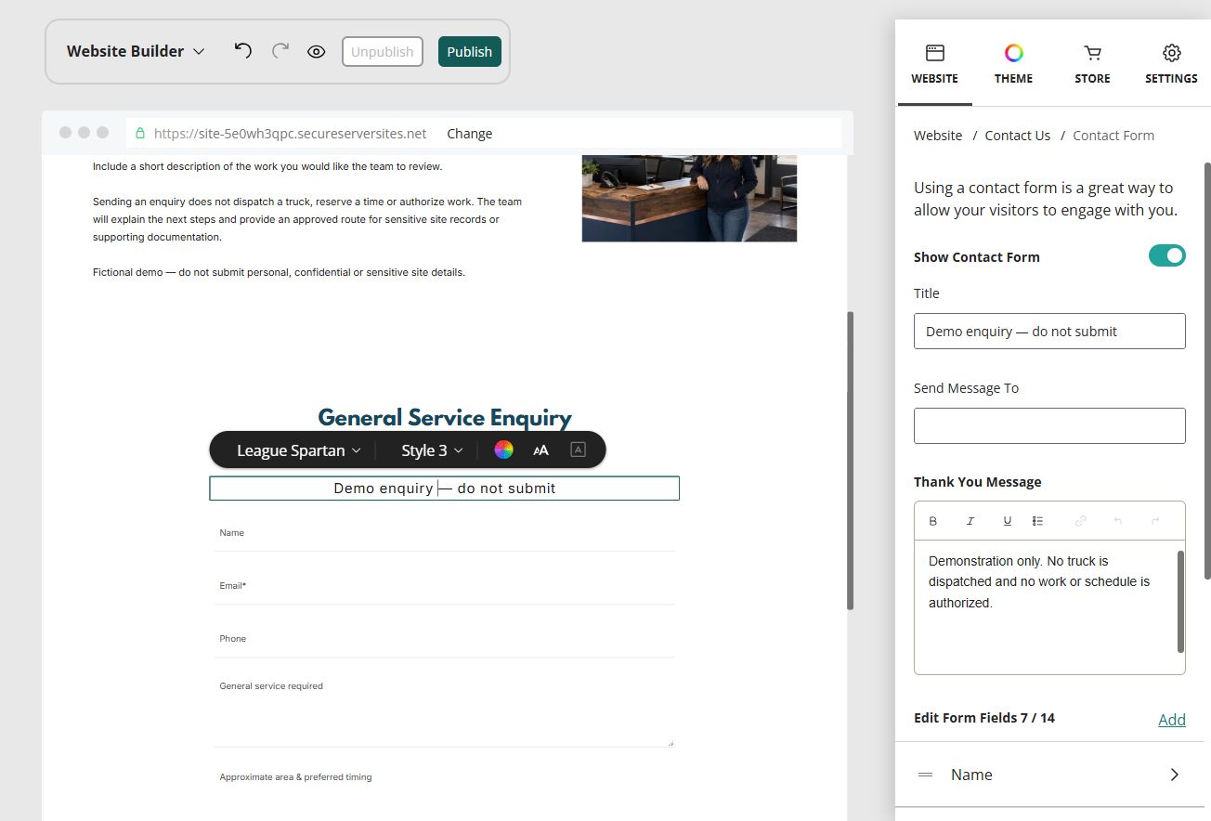Grab the drag handle beside Name field row
The height and width of the screenshot is (821, 1211).
pyautogui.click(x=925, y=775)
